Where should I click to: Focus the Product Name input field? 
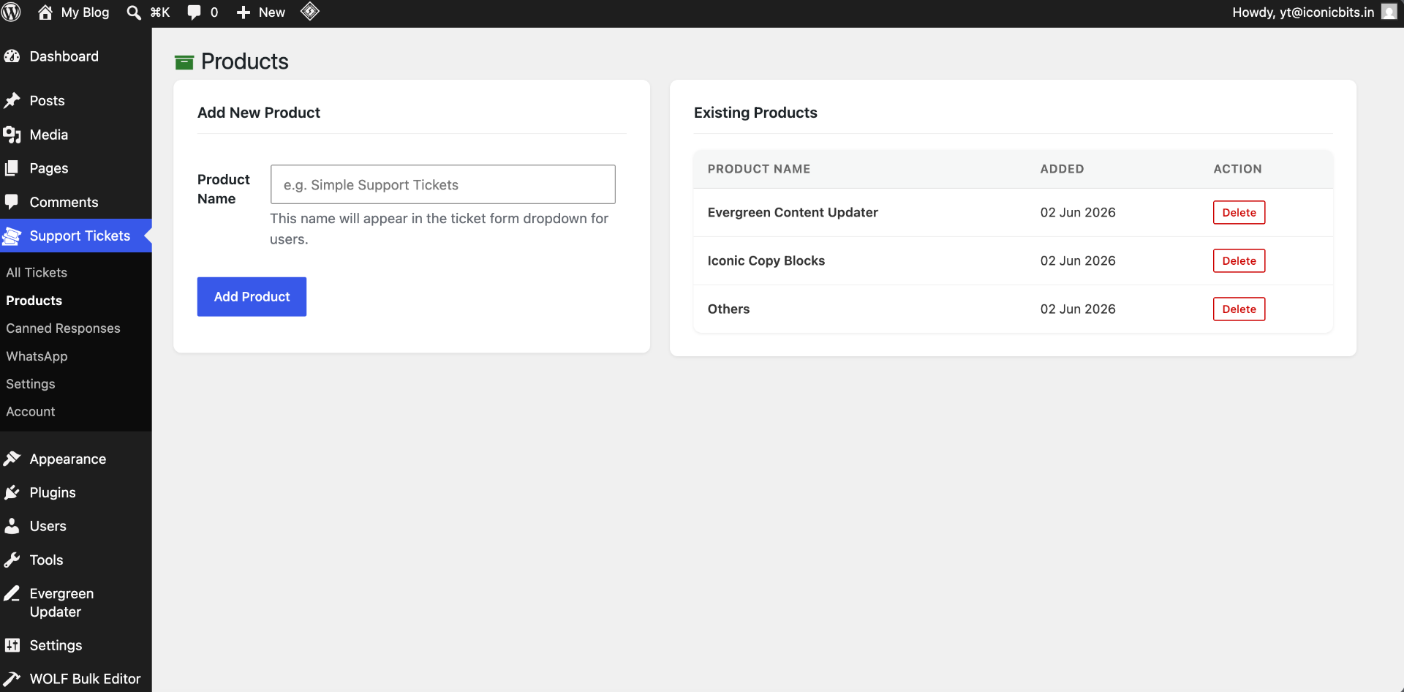tap(443, 184)
